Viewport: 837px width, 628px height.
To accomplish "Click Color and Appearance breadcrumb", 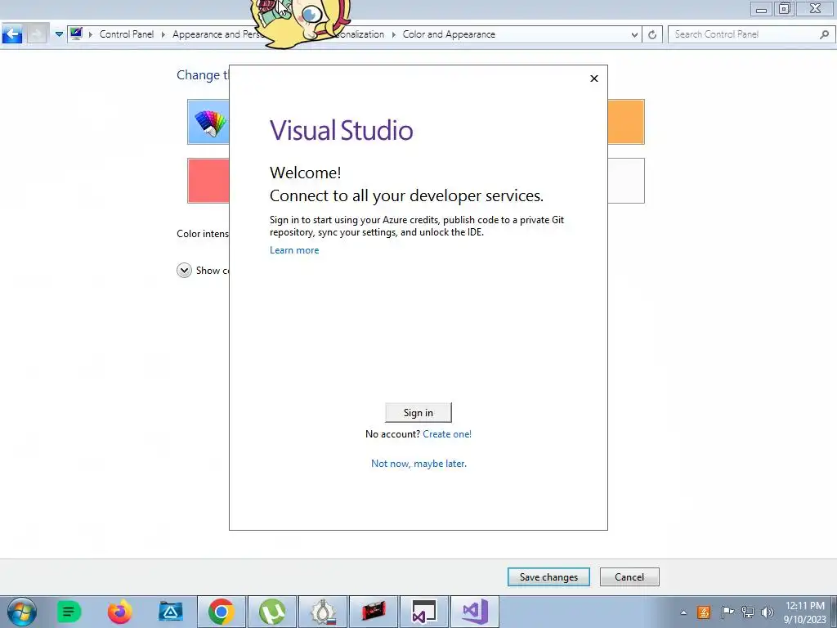I will pyautogui.click(x=449, y=34).
